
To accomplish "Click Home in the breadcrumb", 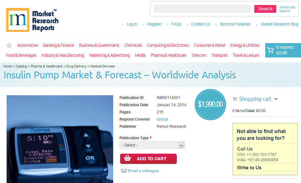I will coord(8,66).
